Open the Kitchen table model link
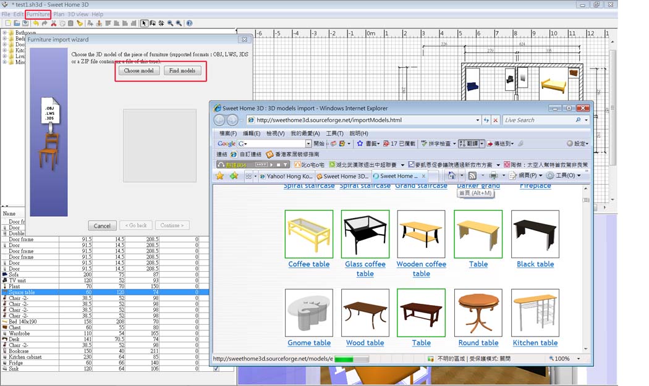 tap(535, 343)
